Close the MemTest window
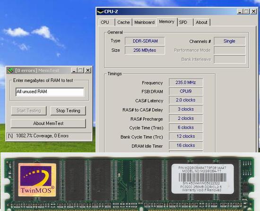This screenshot has width=260, height=211. pyautogui.click(x=88, y=70)
